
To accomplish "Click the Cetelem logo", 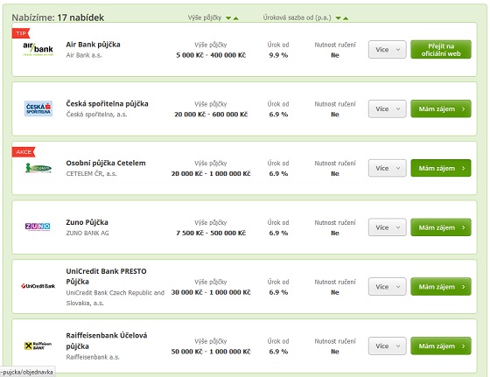I will click(x=38, y=168).
